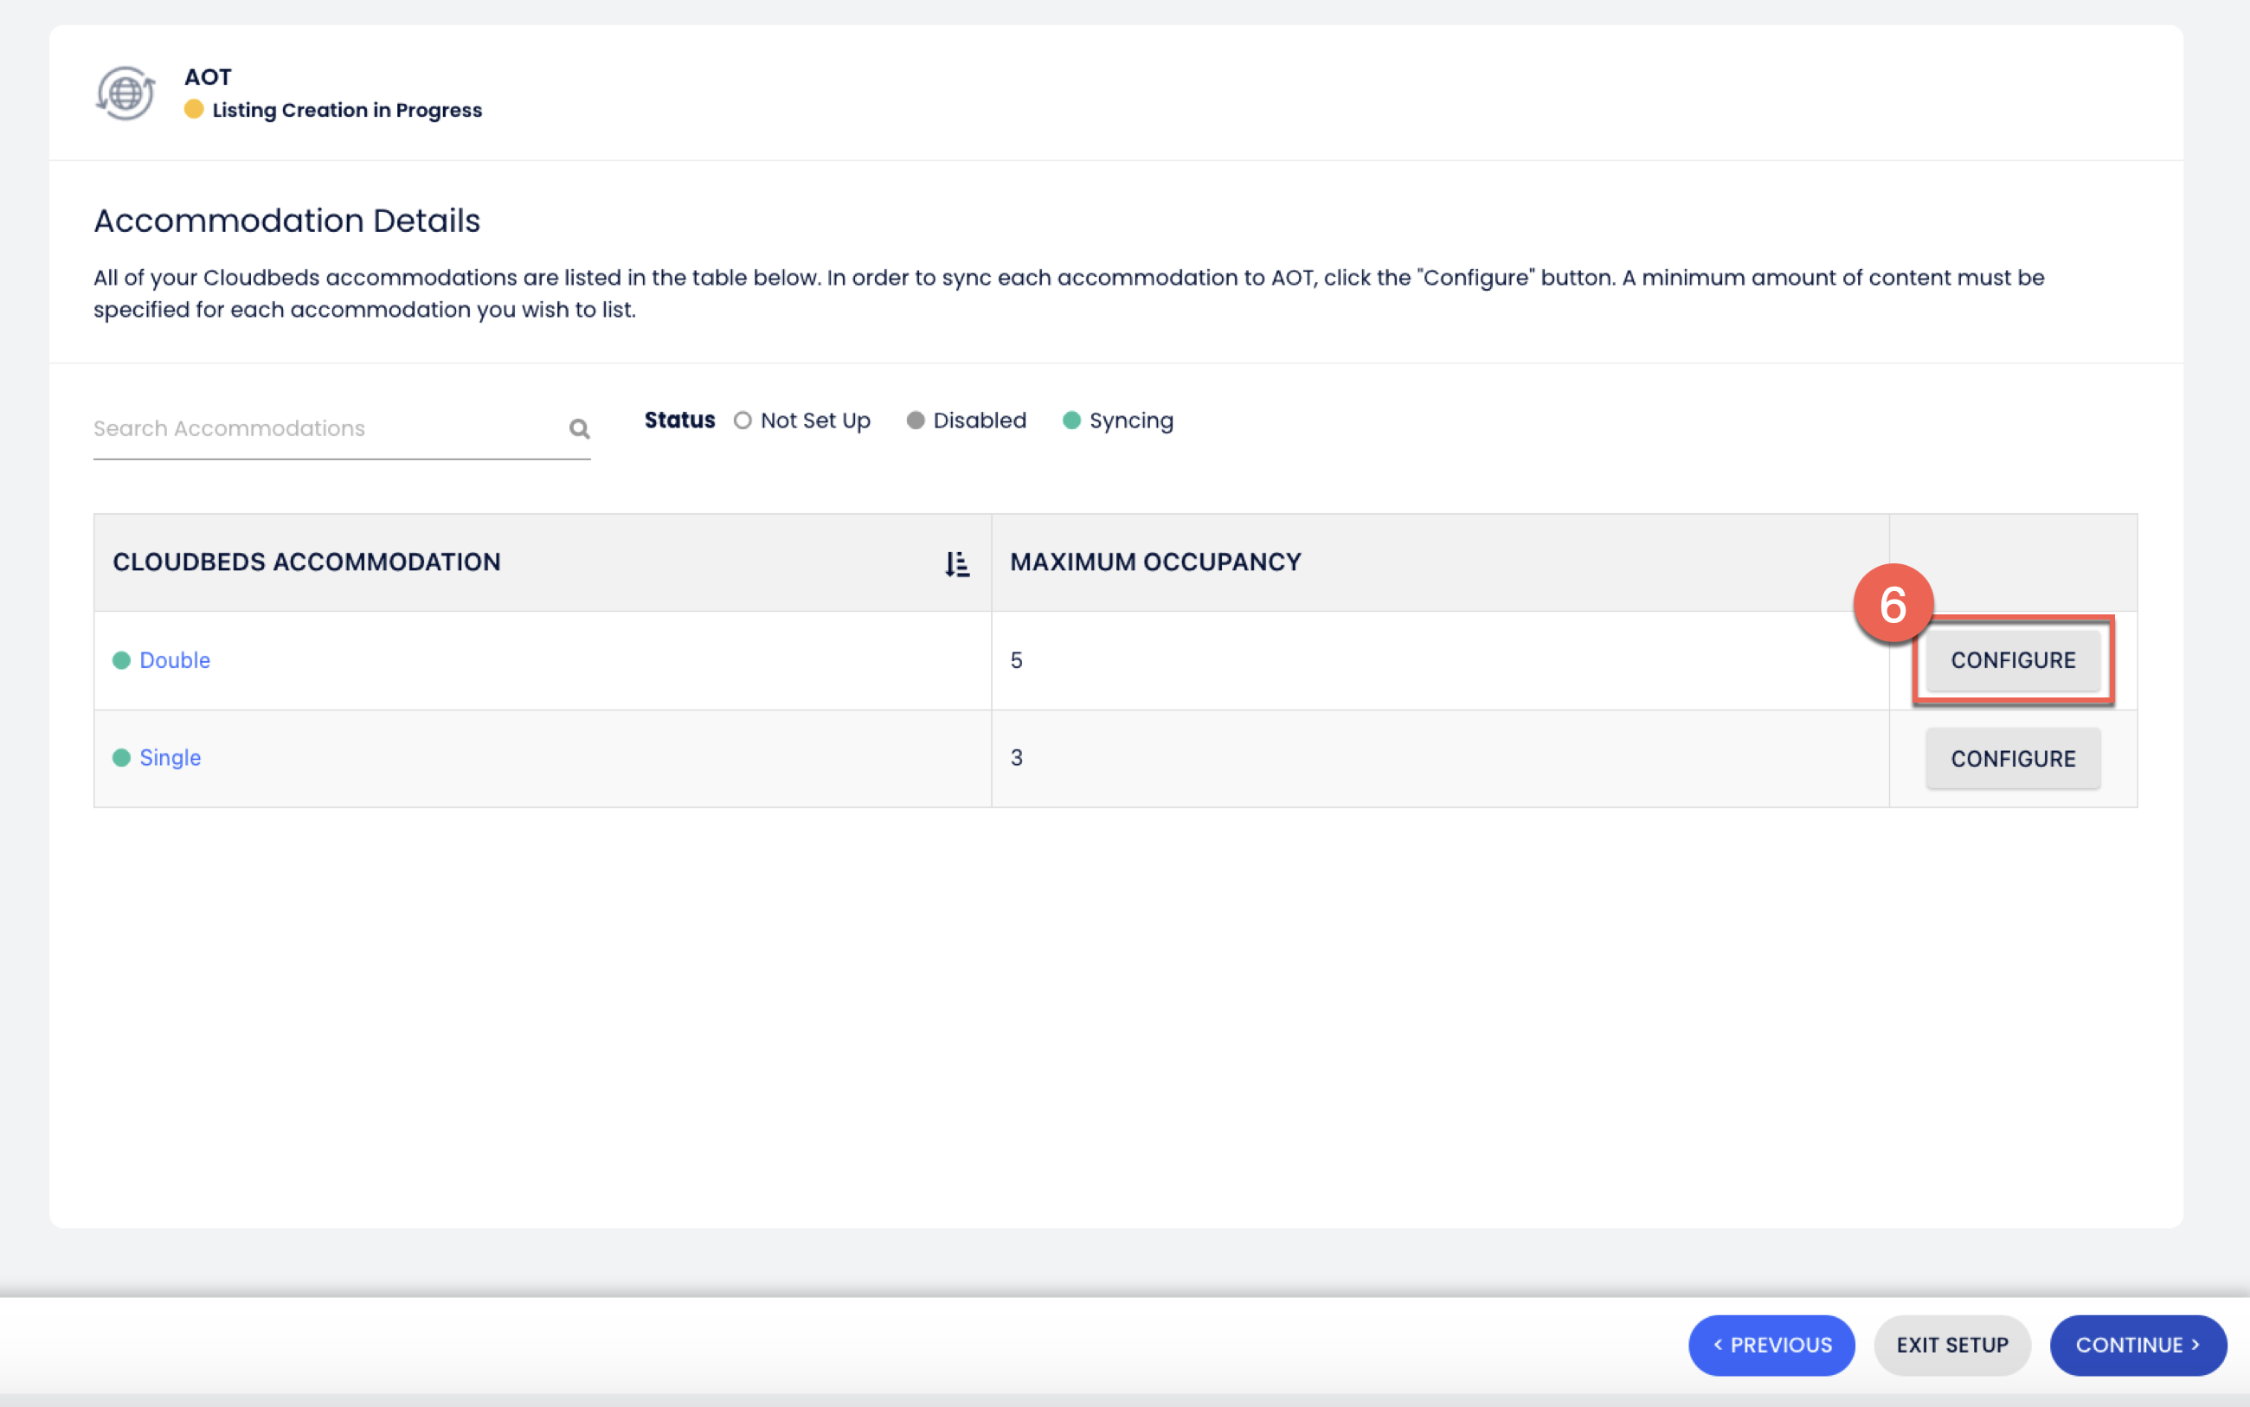Configure the Single accommodation
Viewport: 2250px width, 1407px height.
tap(2012, 760)
